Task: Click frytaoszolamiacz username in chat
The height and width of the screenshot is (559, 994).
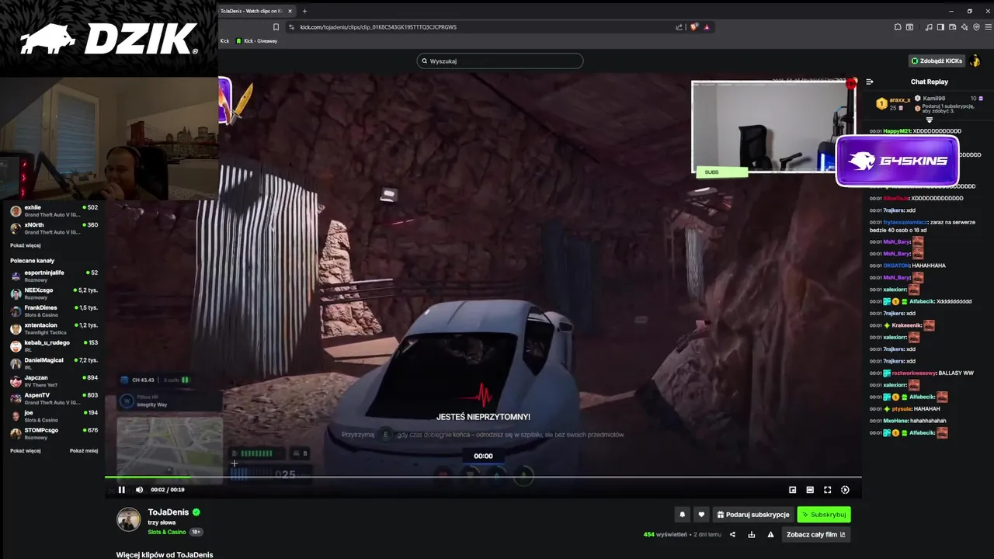Action: pos(905,222)
